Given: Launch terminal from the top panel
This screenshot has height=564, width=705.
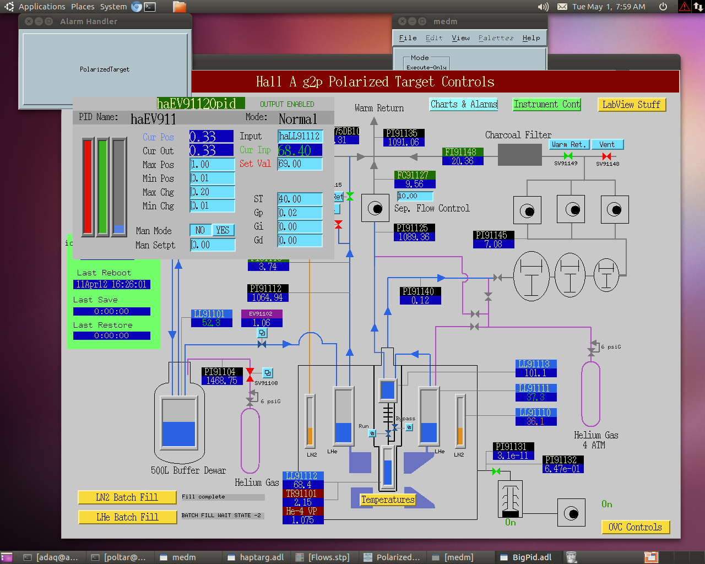Looking at the screenshot, I should coord(150,7).
